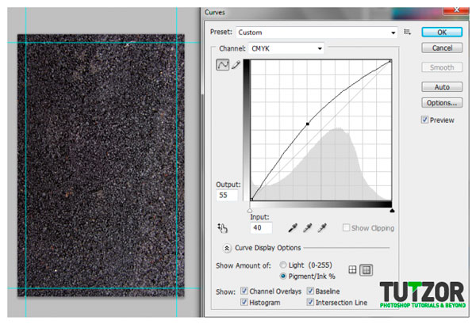Click the dark texture image on canvas
This screenshot has height=324, width=476.
tap(101, 166)
